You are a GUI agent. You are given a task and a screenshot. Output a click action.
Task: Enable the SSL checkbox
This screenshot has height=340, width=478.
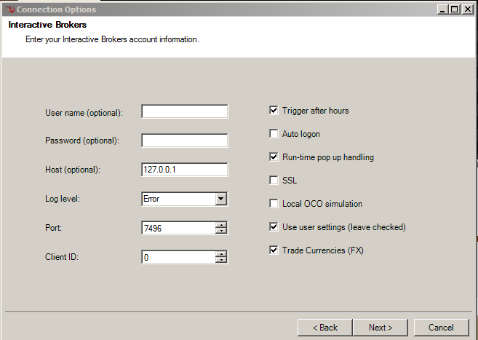274,181
